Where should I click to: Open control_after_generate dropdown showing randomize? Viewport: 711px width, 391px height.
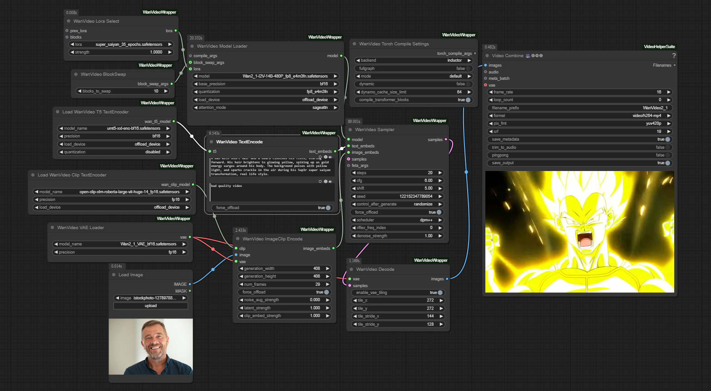397,204
